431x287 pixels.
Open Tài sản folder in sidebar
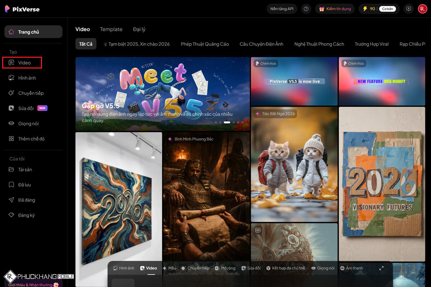25,170
